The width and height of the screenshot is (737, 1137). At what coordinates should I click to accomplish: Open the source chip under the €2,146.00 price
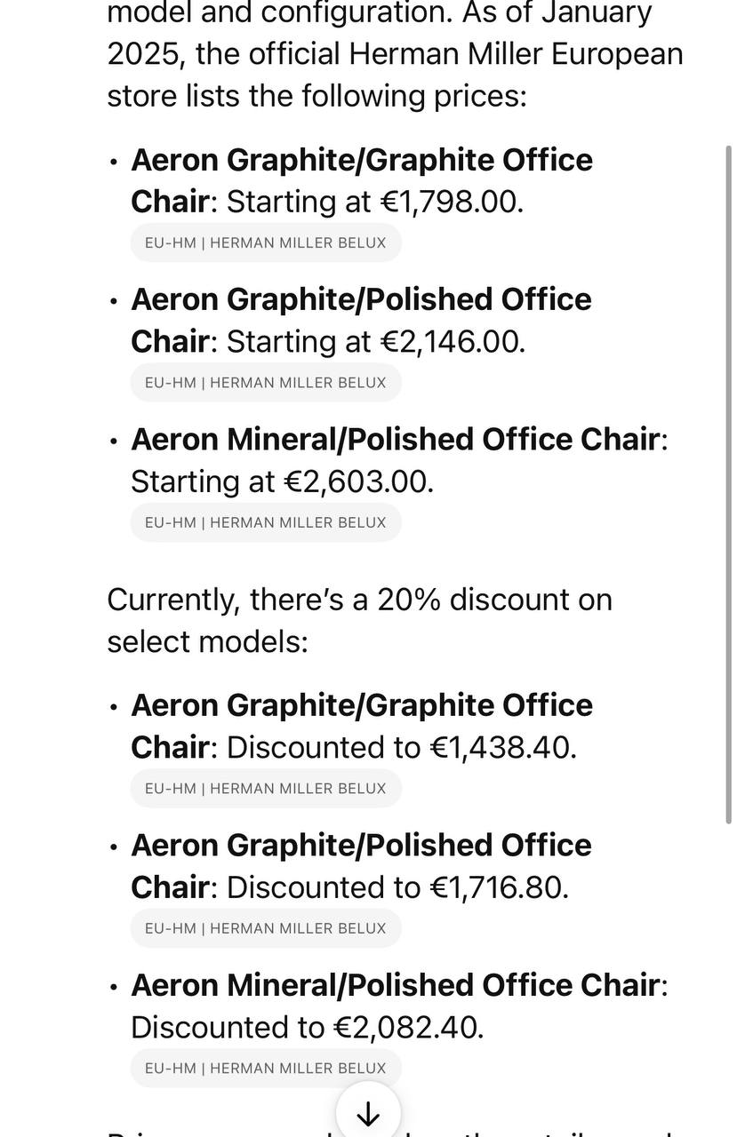coord(266,383)
